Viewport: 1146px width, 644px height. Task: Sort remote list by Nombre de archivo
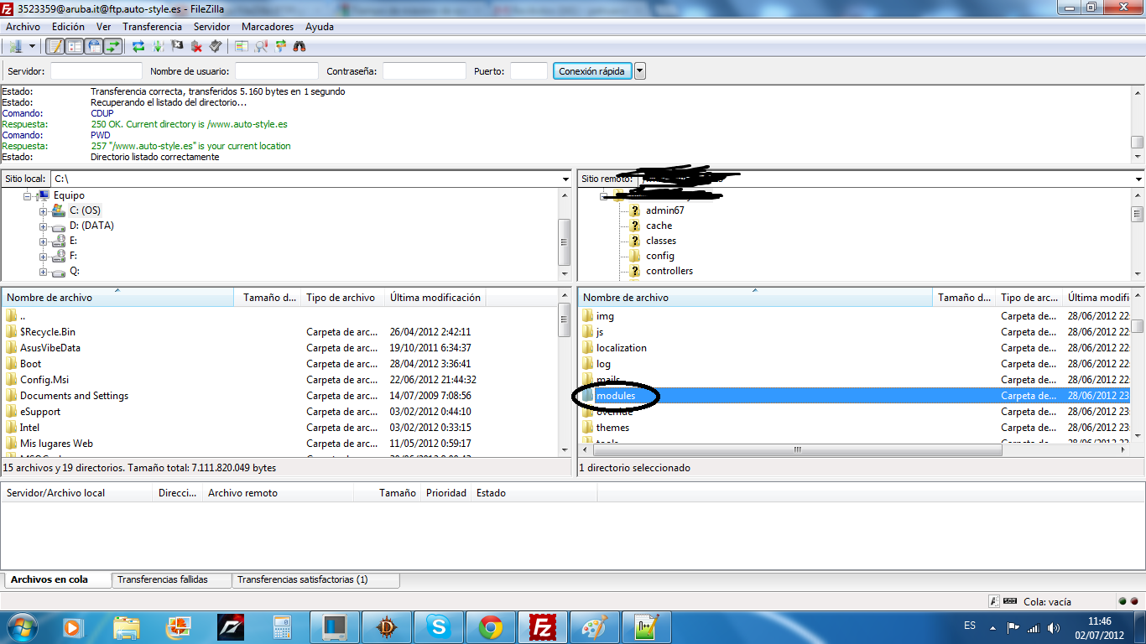(x=755, y=298)
